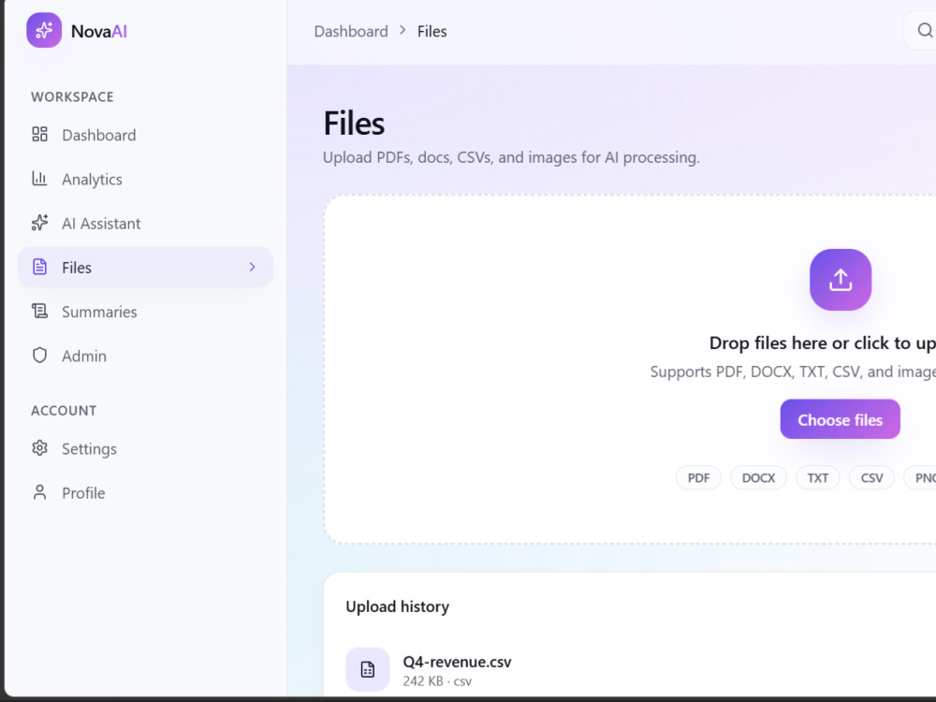
Task: Select the TXT format chip
Action: 818,478
